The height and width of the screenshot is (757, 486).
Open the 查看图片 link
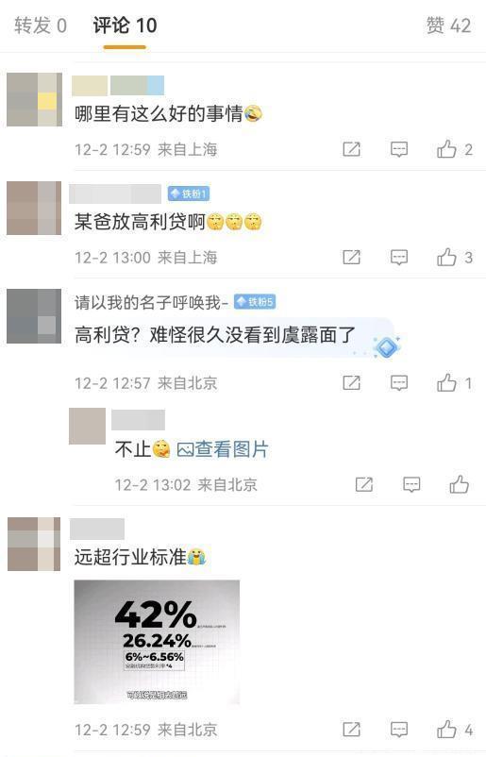(223, 449)
